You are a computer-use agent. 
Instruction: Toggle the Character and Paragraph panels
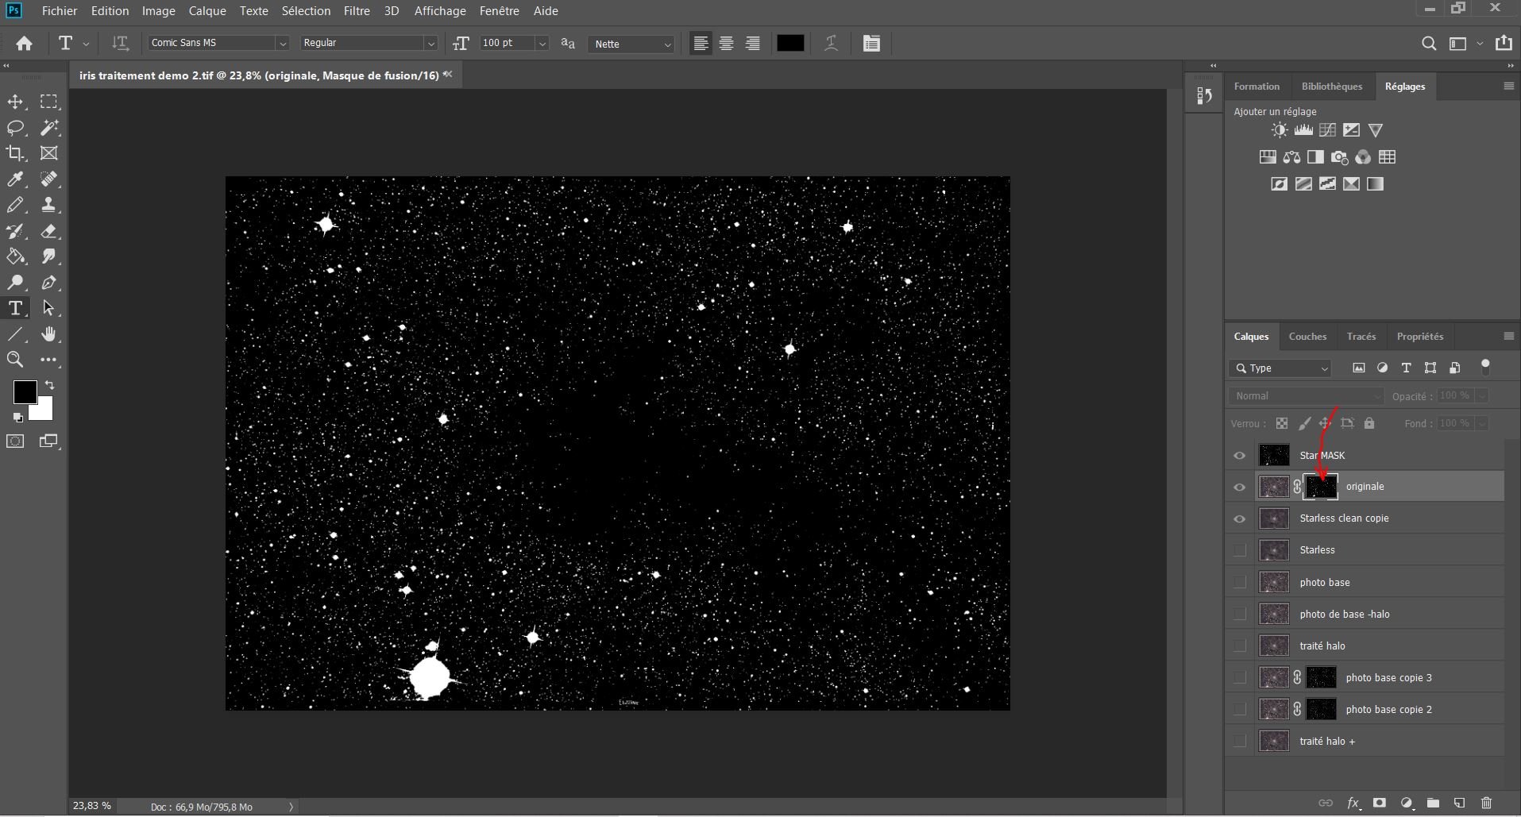click(x=871, y=44)
